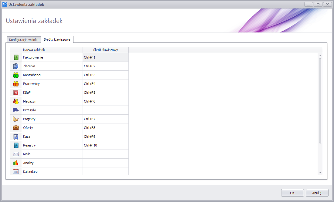Select the Analizy bar chart icon
The width and height of the screenshot is (334, 202).
click(x=16, y=163)
